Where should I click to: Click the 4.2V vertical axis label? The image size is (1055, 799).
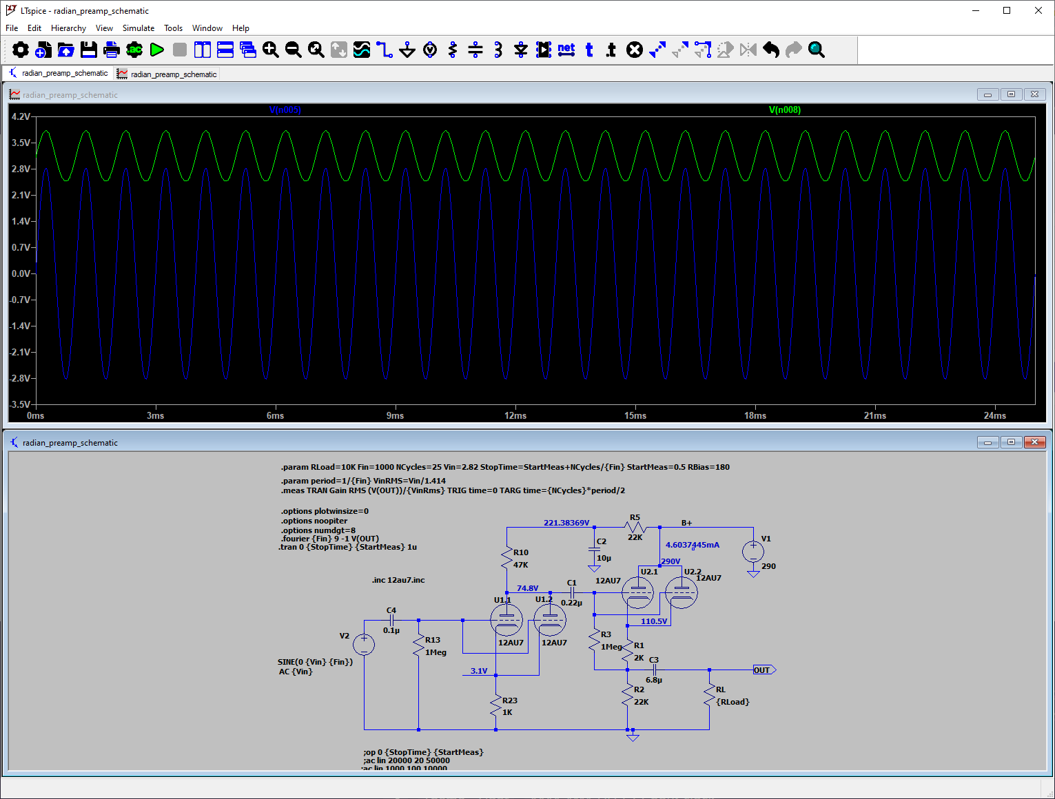(21, 116)
